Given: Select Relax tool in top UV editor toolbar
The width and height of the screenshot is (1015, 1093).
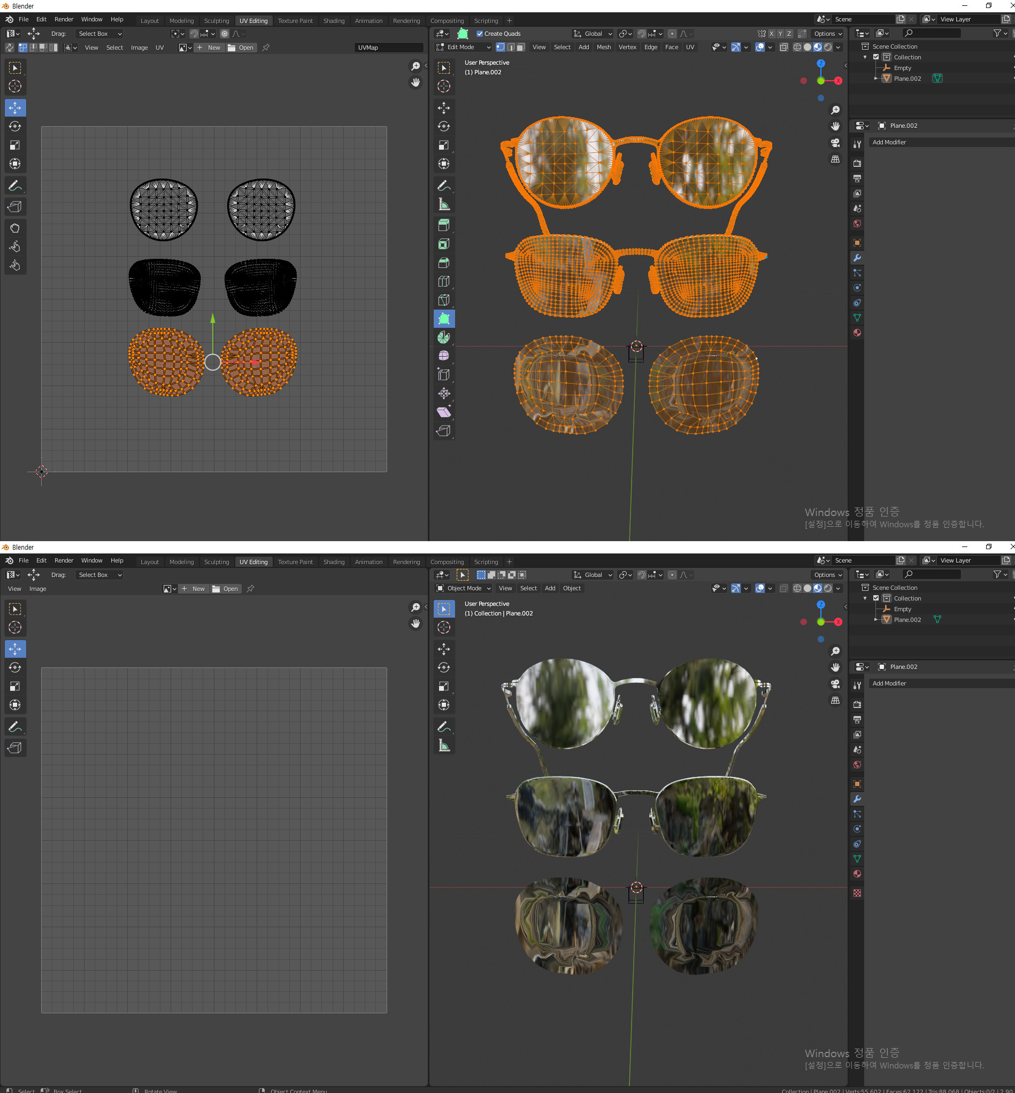Looking at the screenshot, I should tap(15, 247).
